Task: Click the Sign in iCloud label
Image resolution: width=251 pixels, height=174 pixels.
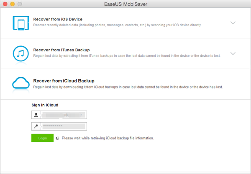Action: [45, 105]
